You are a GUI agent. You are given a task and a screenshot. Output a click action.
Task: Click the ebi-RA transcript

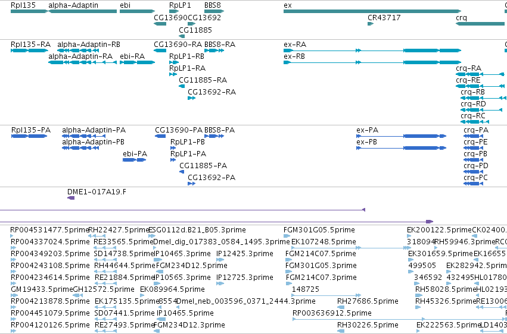pyautogui.click(x=138, y=62)
